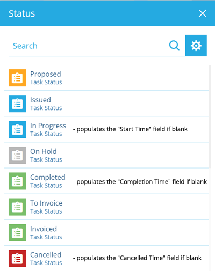Viewport: 215px width, 271px height.
Task: Open settings with the gear button
Action: coord(196,46)
